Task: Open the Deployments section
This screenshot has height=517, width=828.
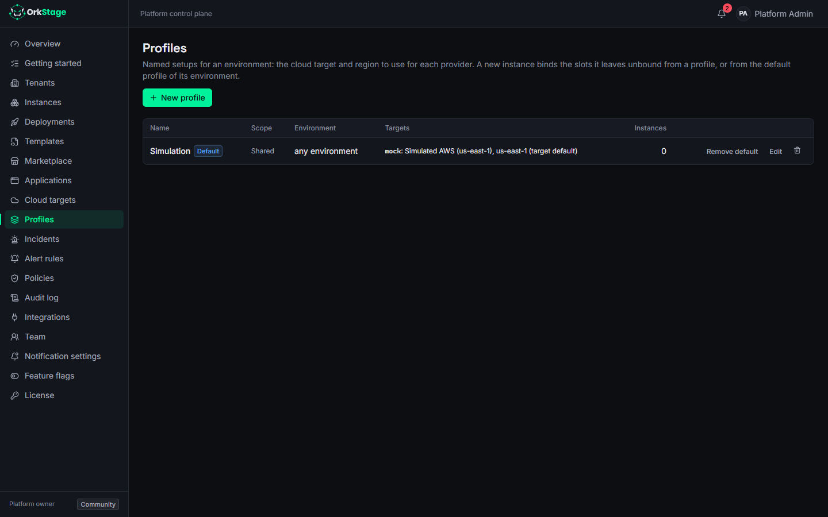Action: pos(64,122)
